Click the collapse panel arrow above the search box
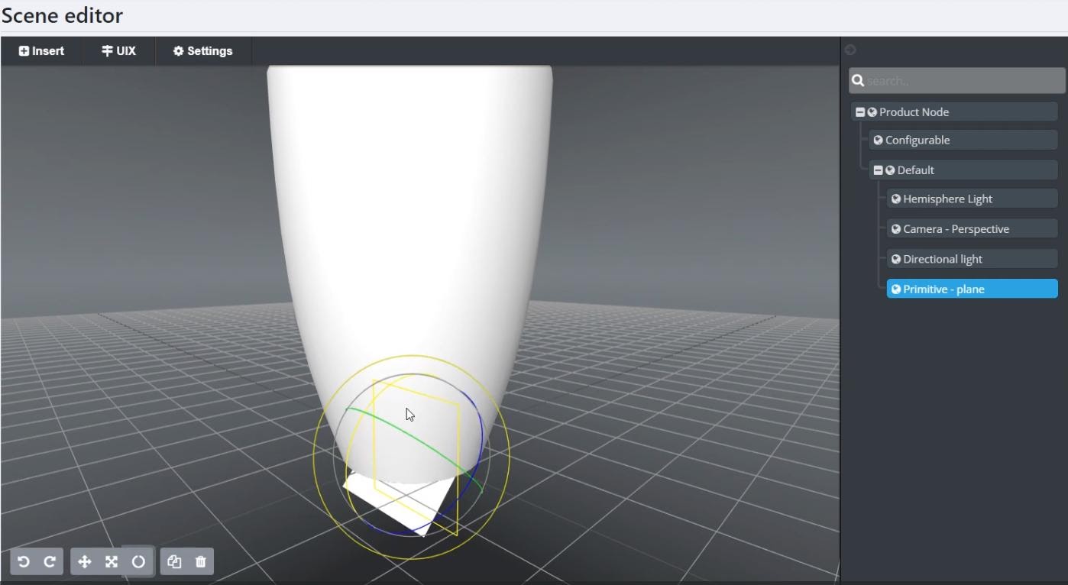 point(850,50)
